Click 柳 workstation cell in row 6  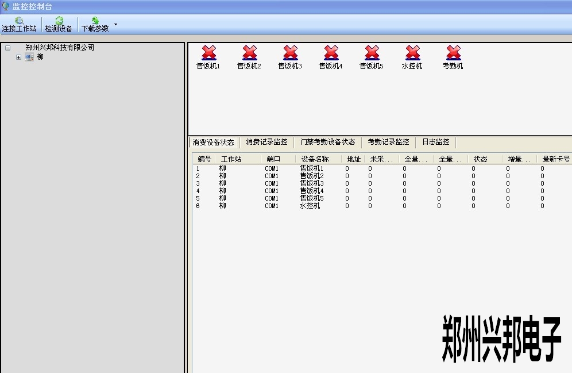point(222,206)
